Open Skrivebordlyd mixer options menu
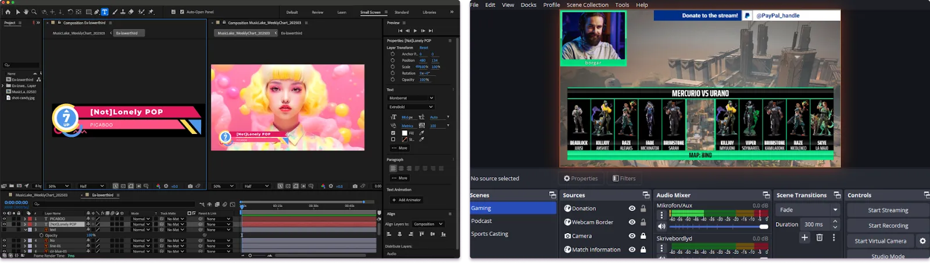This screenshot has width=930, height=265. 661,248
